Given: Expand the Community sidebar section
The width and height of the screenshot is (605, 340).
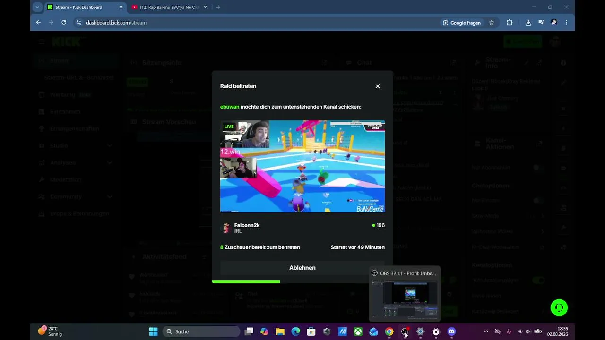Looking at the screenshot, I should click(x=76, y=196).
